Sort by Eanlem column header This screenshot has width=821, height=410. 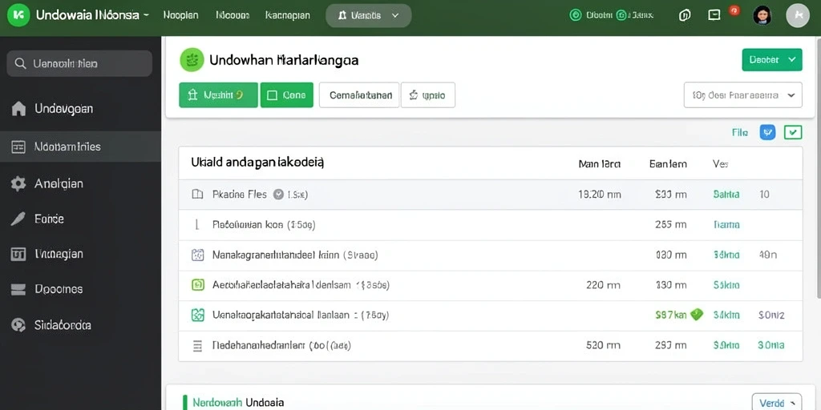click(668, 163)
